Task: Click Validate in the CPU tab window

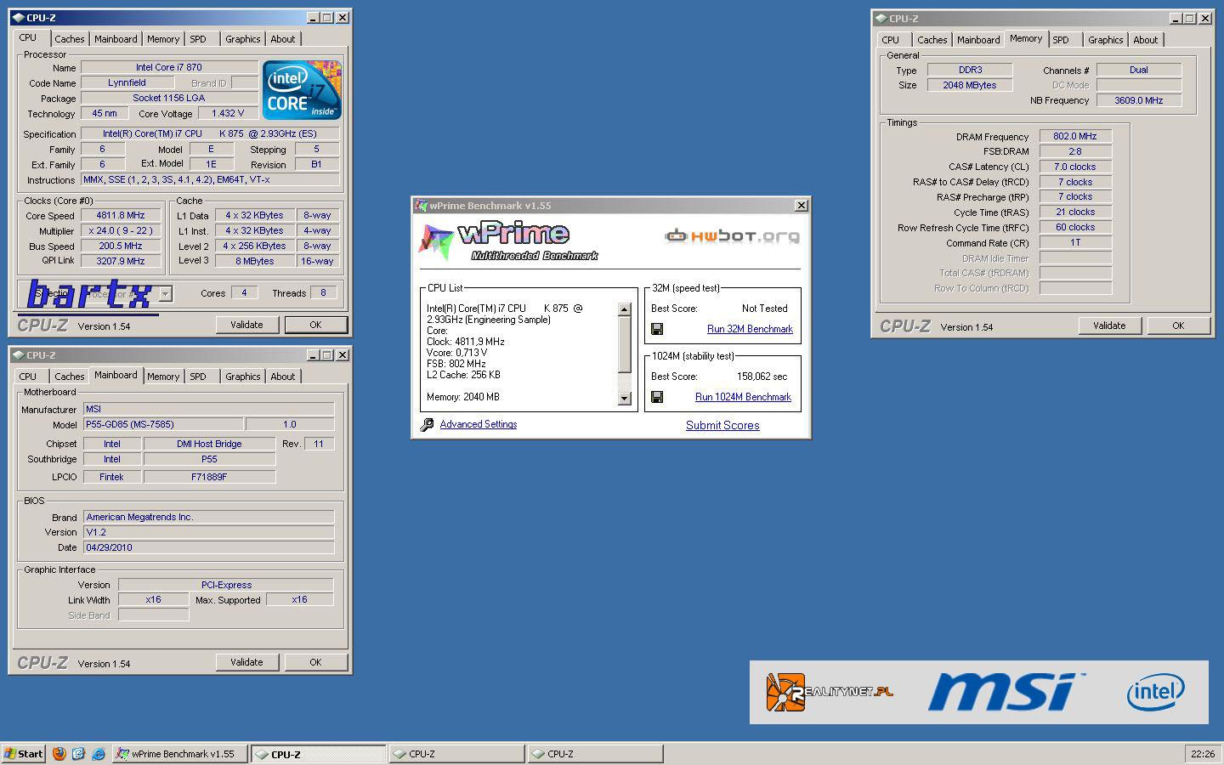Action: tap(246, 325)
